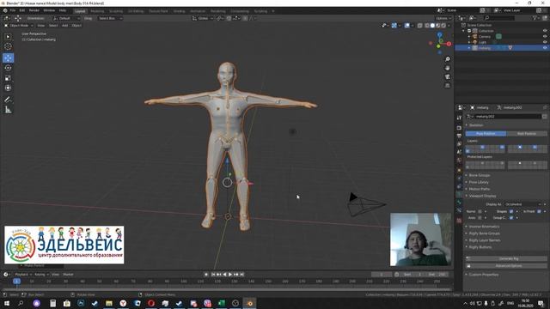Viewport: 550px width, 309px height.
Task: Open the Output properties tab icon
Action: pos(459,136)
